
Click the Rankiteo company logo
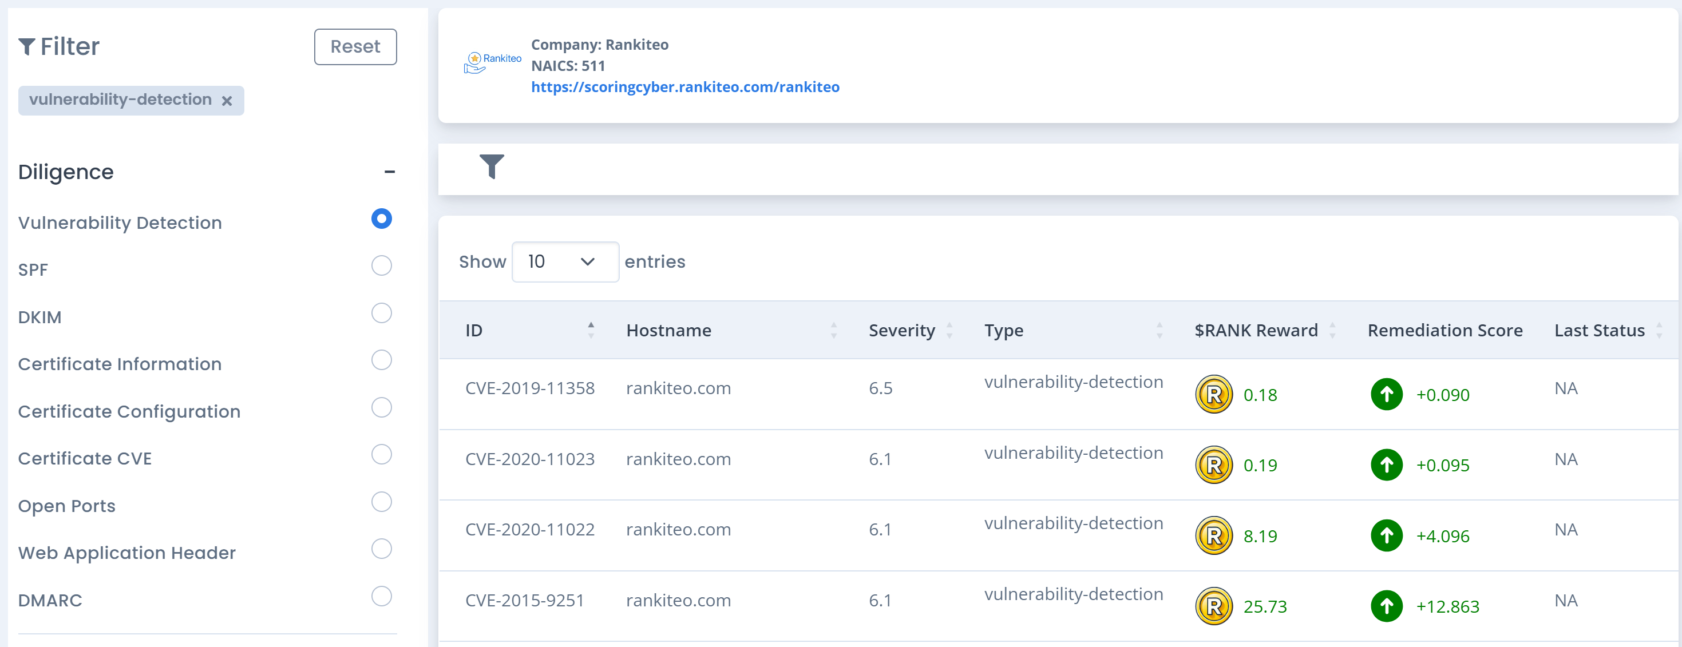pos(492,63)
